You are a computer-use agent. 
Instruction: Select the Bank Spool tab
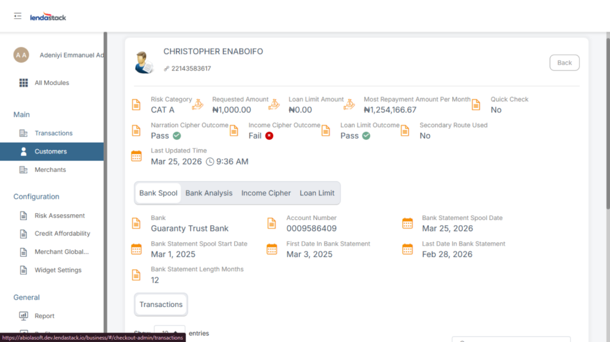click(158, 193)
